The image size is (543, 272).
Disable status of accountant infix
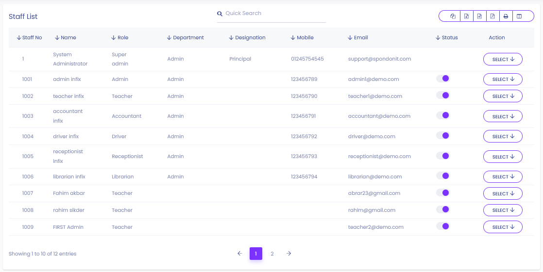point(443,115)
